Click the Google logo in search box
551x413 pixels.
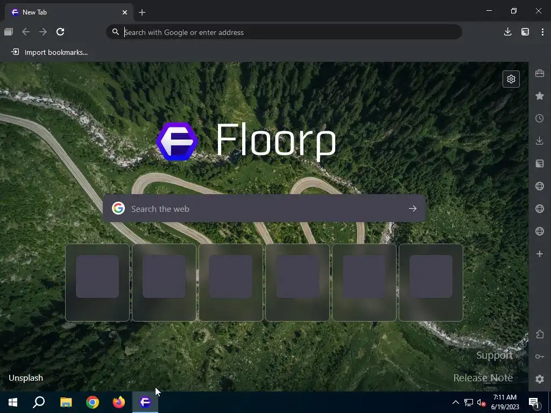pos(118,208)
